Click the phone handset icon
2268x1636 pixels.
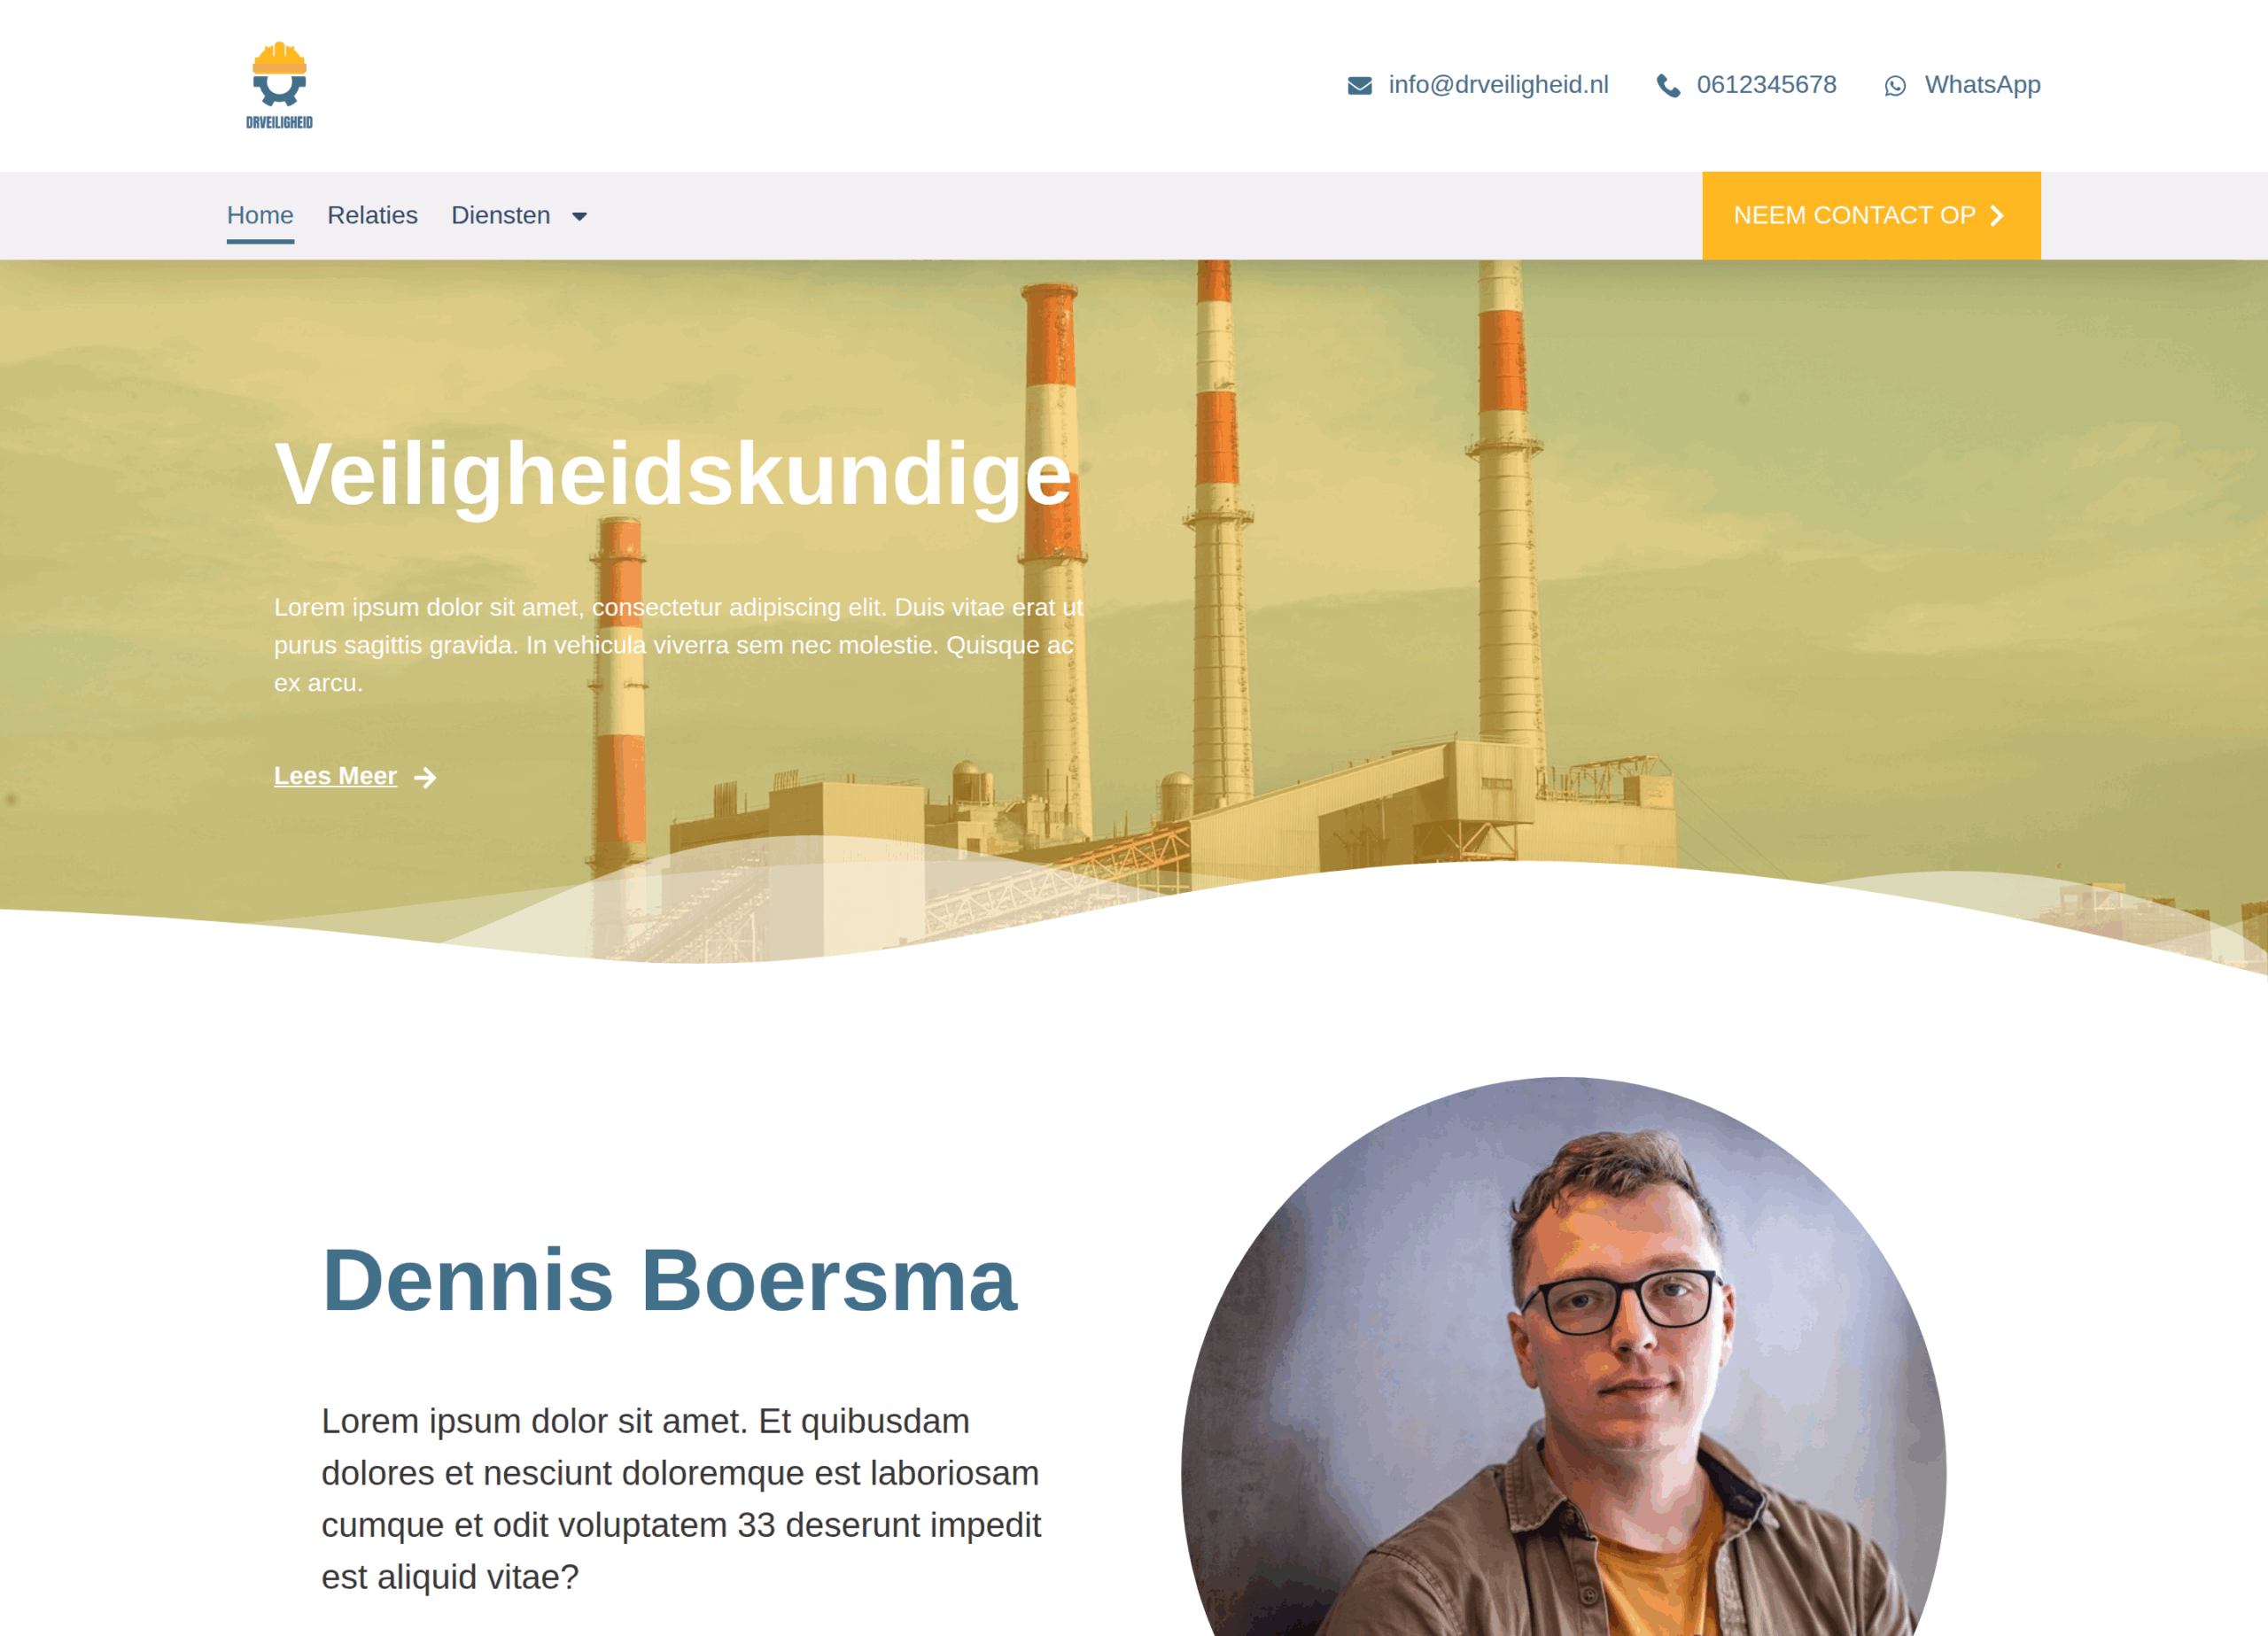1668,86
